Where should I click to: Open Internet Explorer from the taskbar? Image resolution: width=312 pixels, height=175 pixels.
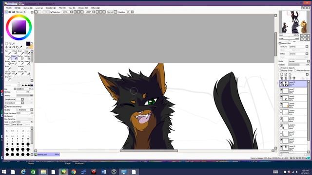click(23, 172)
